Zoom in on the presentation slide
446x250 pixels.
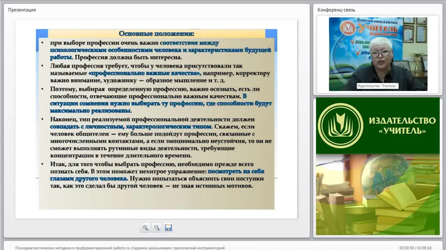pyautogui.click(x=145, y=227)
